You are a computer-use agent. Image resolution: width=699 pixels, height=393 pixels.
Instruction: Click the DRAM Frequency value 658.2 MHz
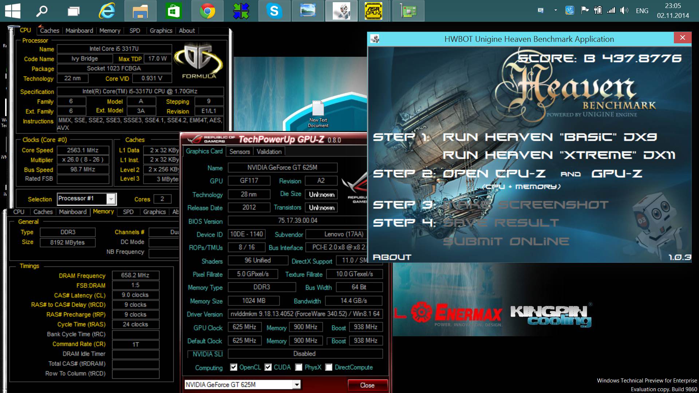pos(135,275)
